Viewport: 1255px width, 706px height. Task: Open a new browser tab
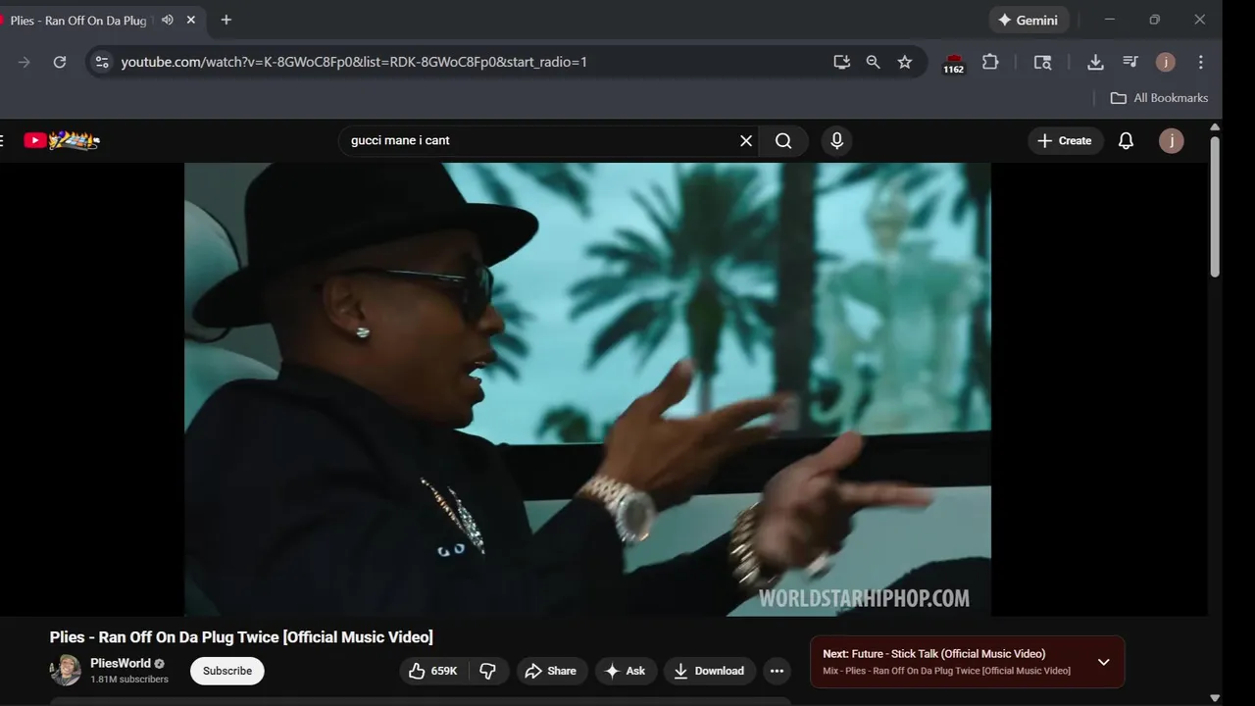(x=226, y=20)
